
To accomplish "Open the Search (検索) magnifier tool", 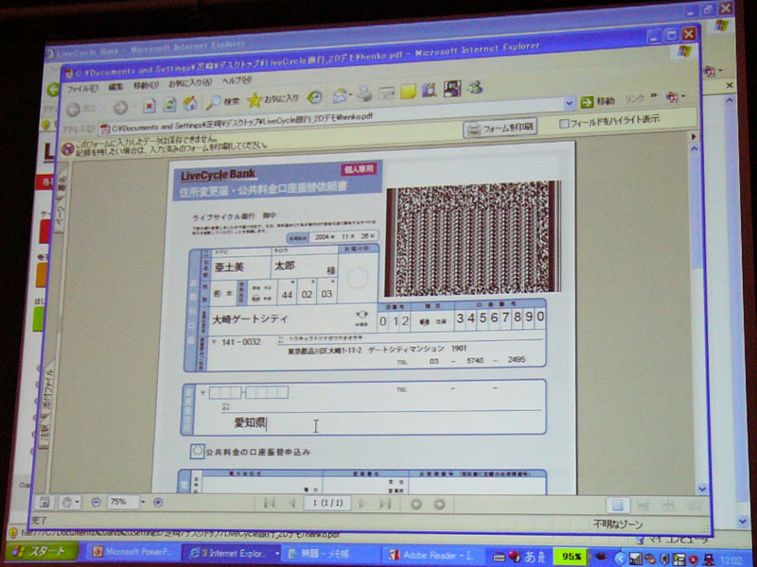I will [222, 102].
